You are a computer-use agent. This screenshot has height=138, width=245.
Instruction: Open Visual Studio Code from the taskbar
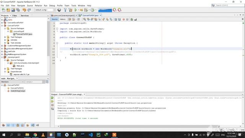90,135
